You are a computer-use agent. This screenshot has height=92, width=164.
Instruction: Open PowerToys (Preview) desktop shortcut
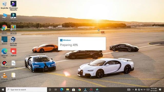point(13,29)
